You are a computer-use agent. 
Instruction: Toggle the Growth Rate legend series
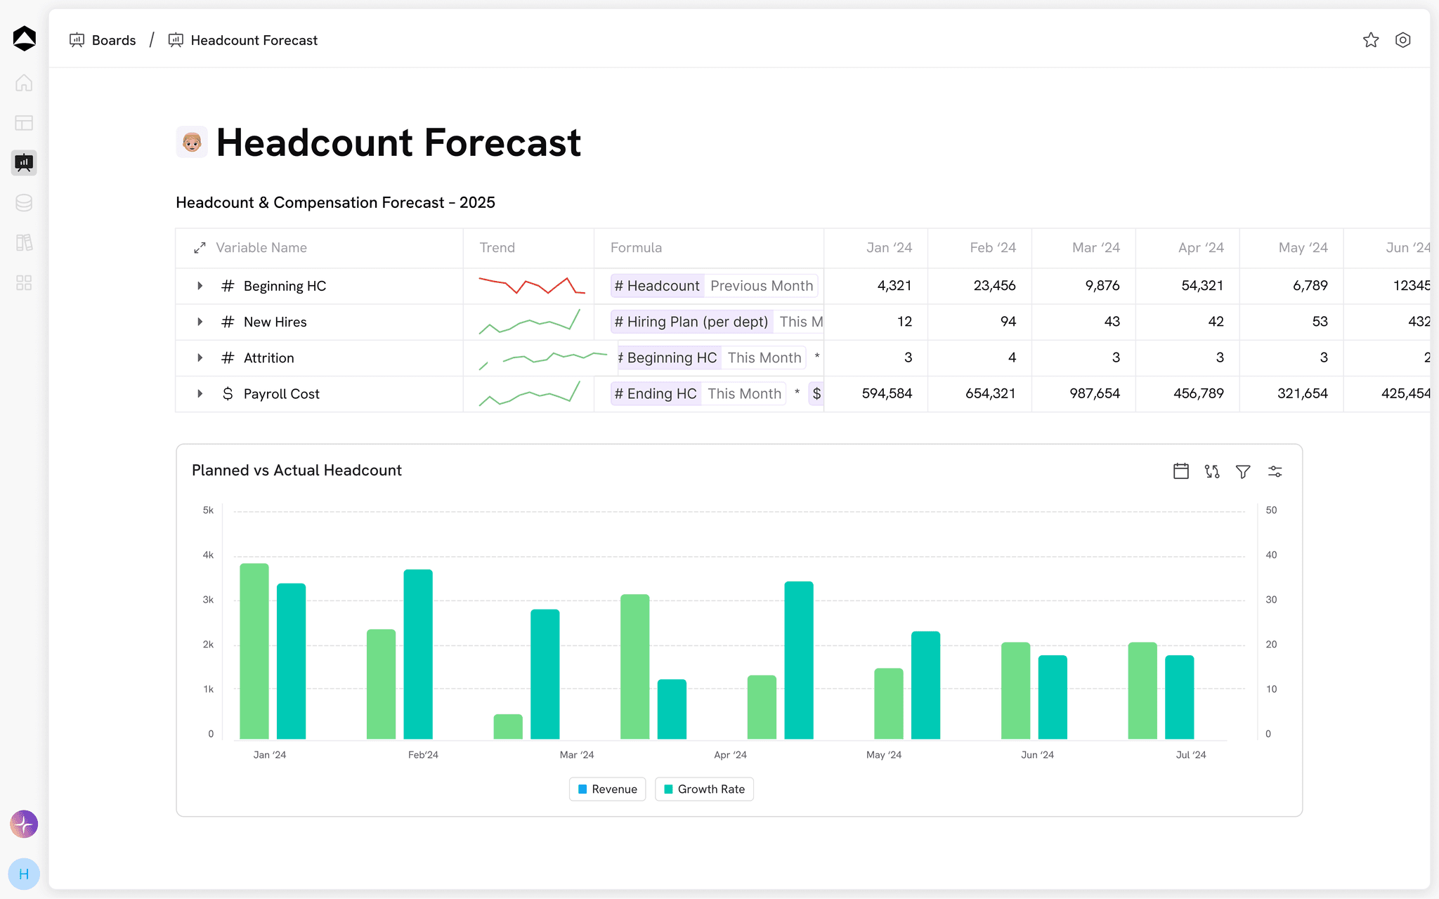pyautogui.click(x=704, y=789)
